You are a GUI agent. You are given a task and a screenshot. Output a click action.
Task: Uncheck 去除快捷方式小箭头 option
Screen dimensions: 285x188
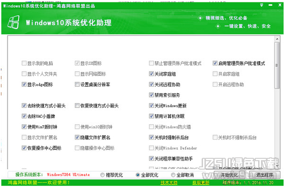coord(24,106)
